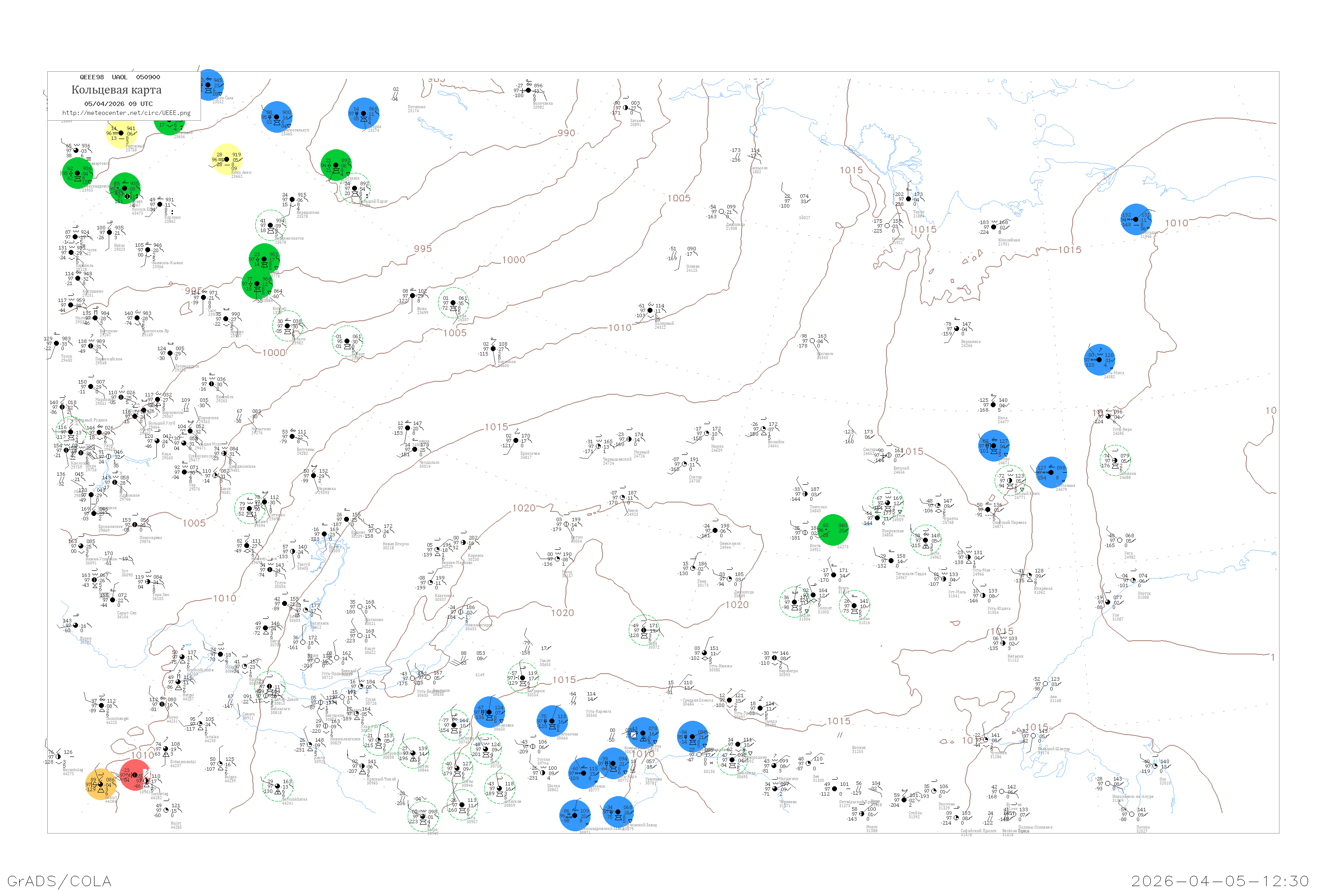Click the GrADS/COLA credit text
This screenshot has width=1337, height=891.
point(59,880)
